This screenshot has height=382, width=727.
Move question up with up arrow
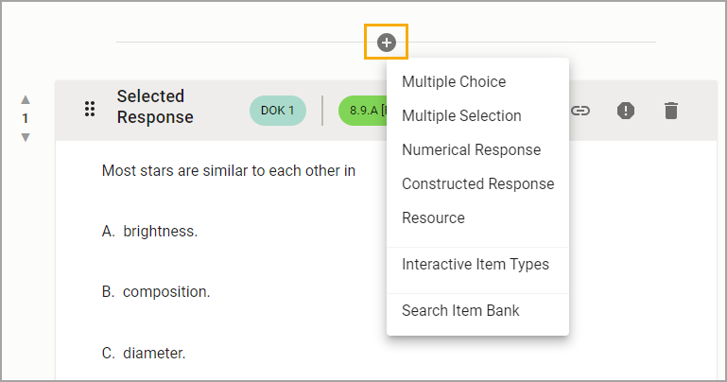[26, 99]
